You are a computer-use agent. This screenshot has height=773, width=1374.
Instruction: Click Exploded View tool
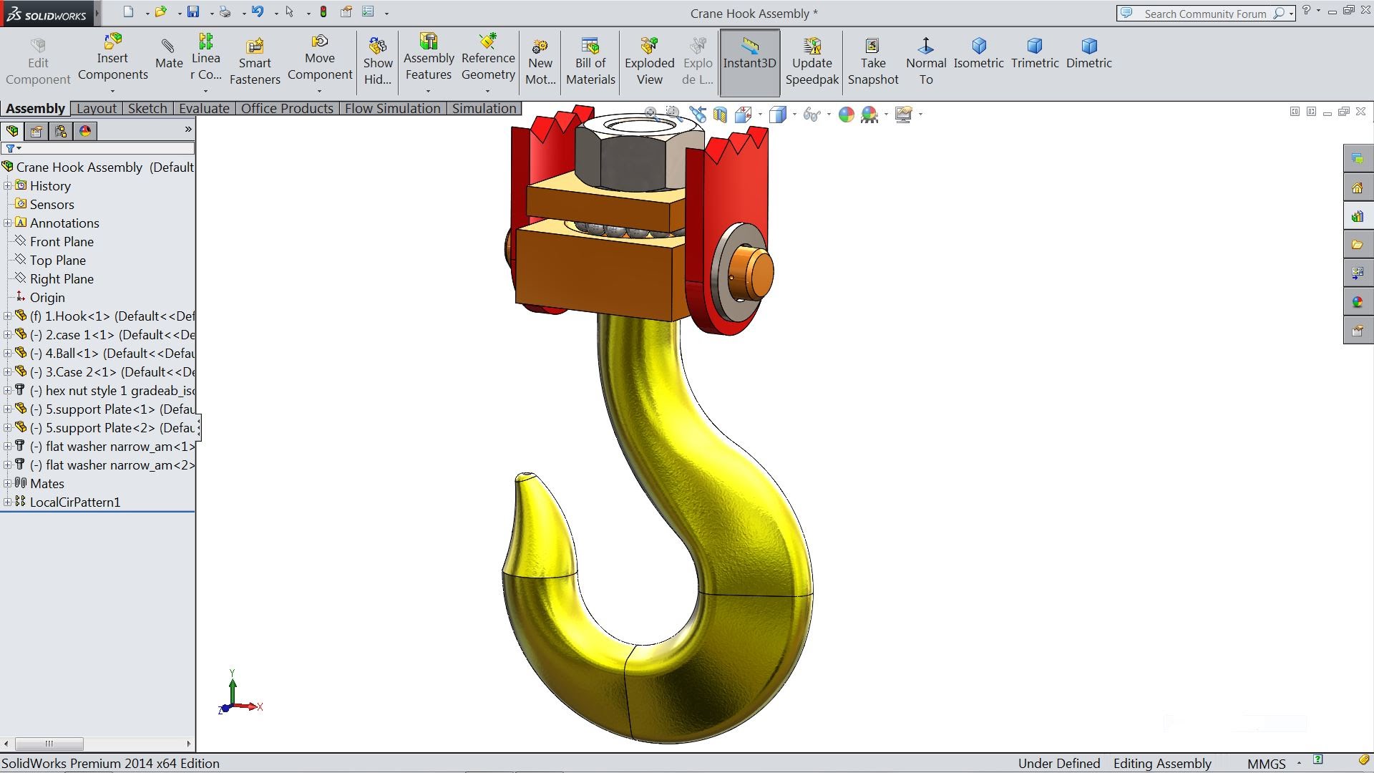pos(650,62)
